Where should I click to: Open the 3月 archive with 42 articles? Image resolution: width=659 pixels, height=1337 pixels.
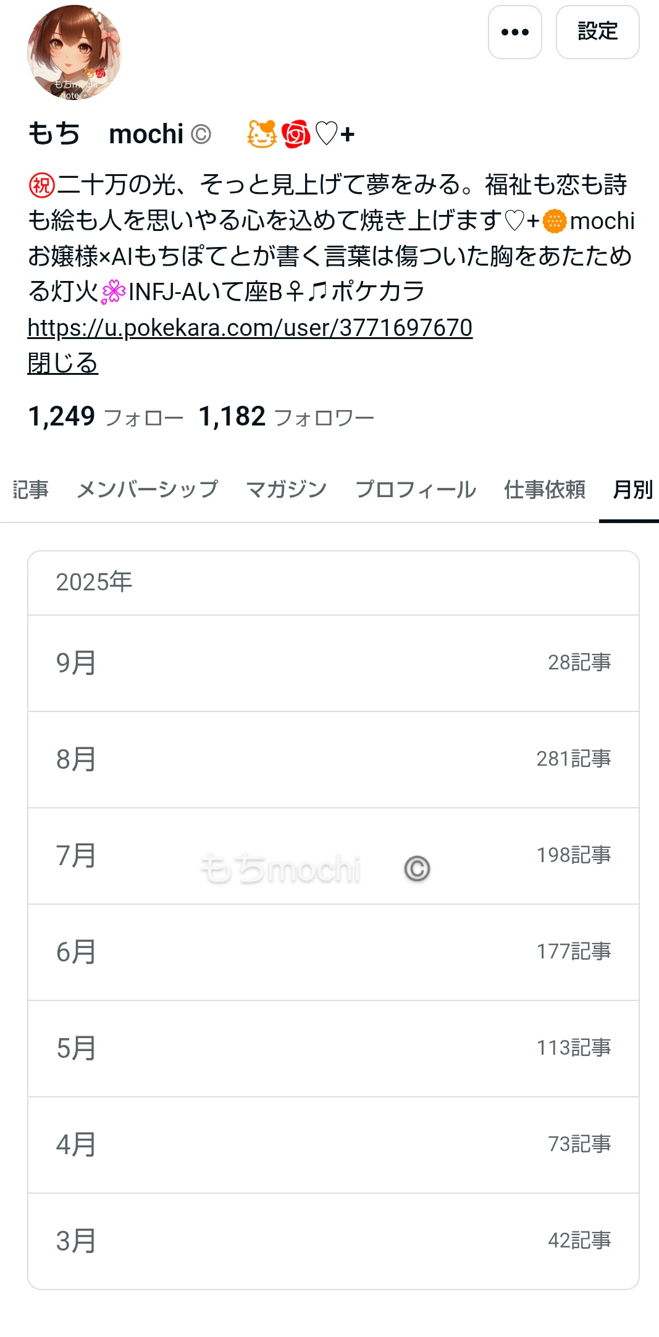[334, 1241]
